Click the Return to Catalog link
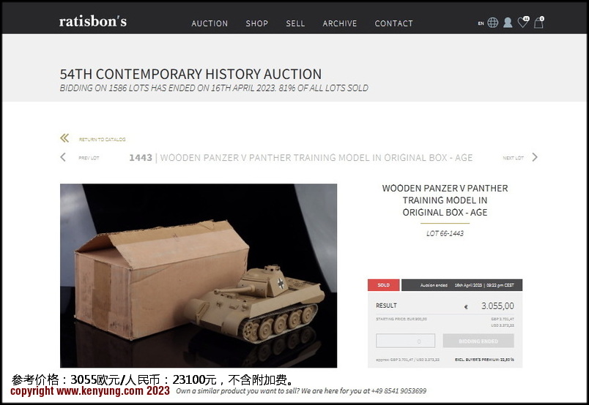 102,140
